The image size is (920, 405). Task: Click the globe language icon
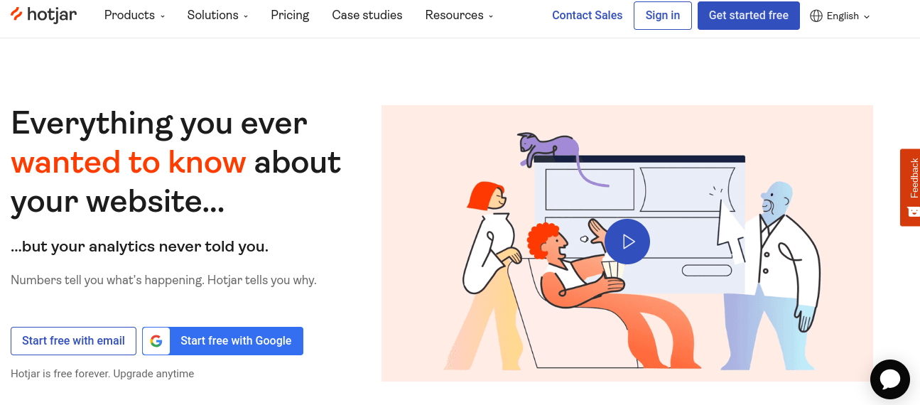pyautogui.click(x=816, y=16)
